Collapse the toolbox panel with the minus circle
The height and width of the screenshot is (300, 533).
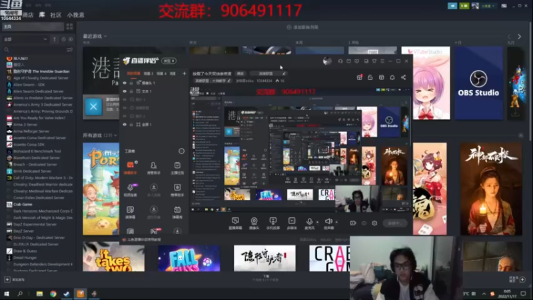click(x=181, y=151)
